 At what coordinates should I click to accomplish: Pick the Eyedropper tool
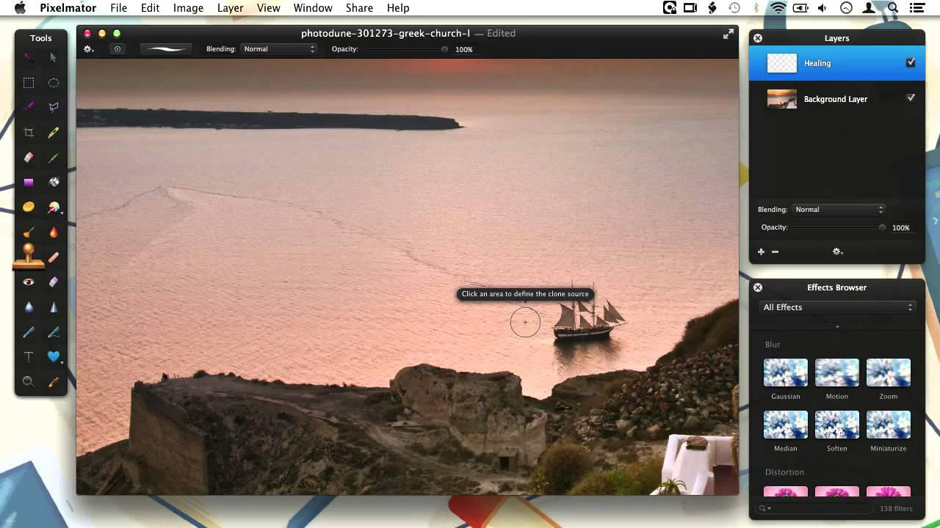(x=54, y=381)
